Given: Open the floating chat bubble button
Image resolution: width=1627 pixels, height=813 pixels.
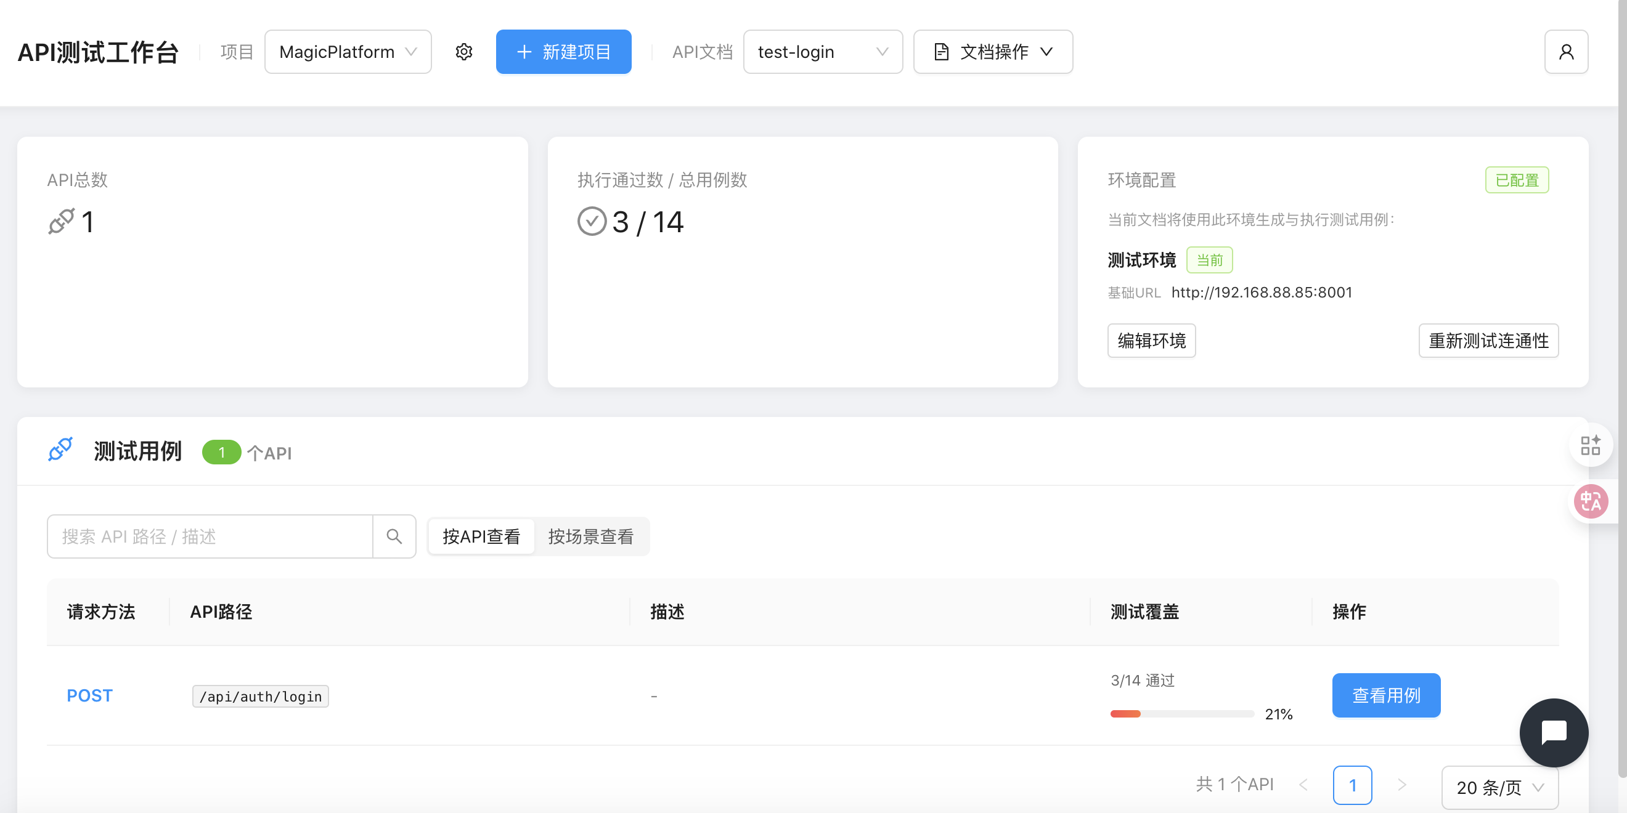Looking at the screenshot, I should pyautogui.click(x=1553, y=732).
